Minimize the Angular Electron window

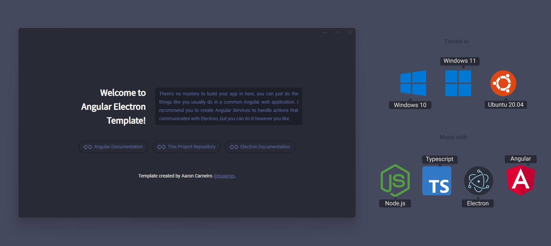(325, 32)
